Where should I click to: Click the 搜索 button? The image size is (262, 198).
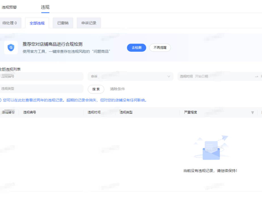point(96,89)
